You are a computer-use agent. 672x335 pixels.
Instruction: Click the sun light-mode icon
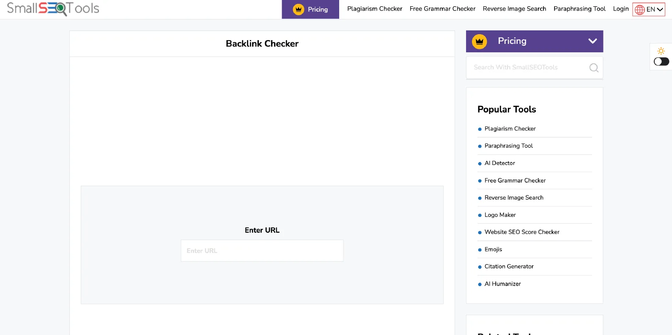[x=661, y=51]
